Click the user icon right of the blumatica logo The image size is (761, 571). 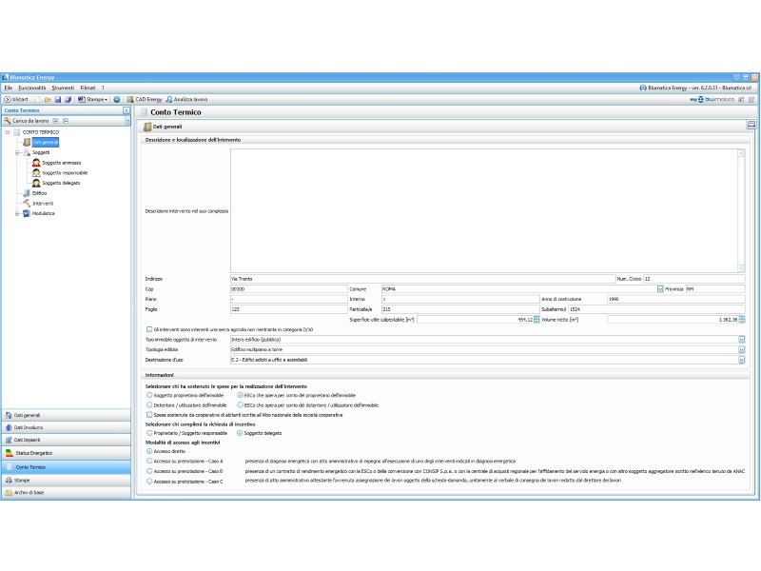click(741, 100)
